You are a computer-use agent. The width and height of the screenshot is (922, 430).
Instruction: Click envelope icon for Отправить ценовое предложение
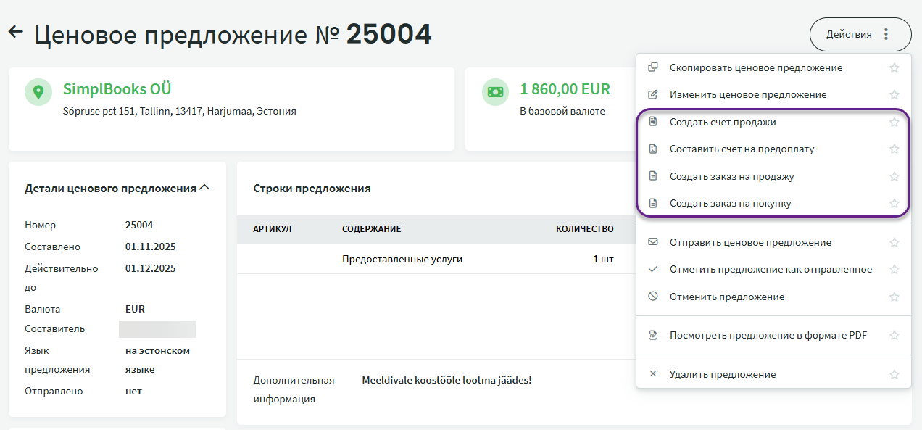tap(653, 242)
